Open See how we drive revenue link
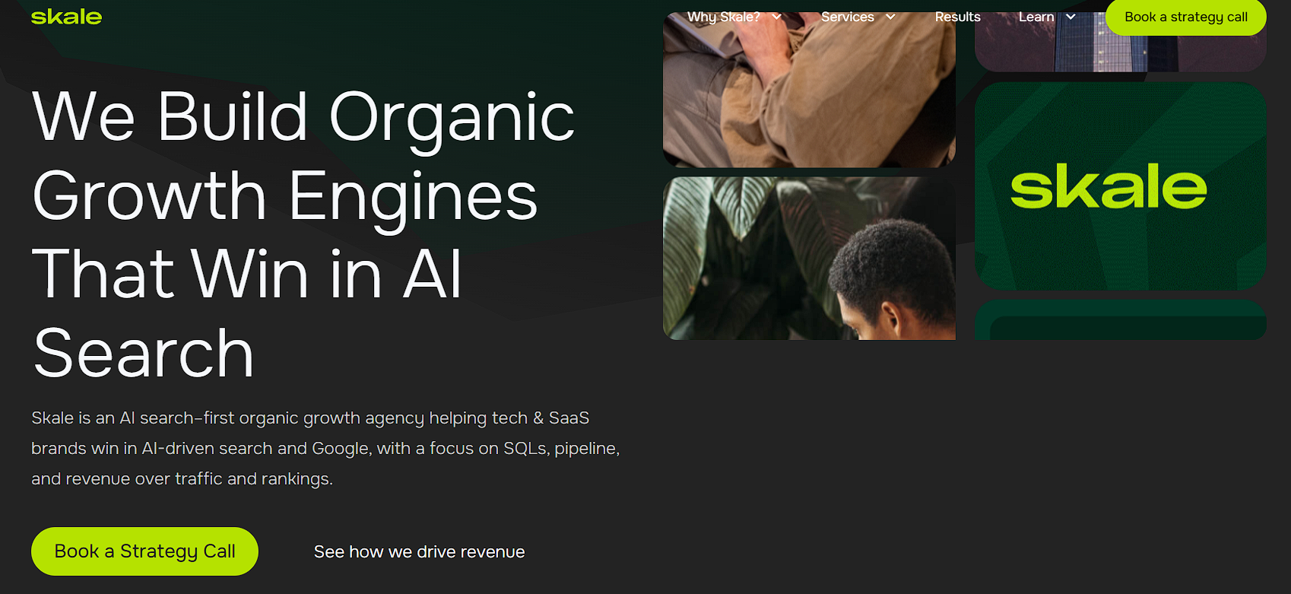Screen dimensions: 1291x594 (419, 552)
